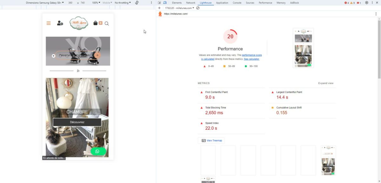Click the site search magnifier icon

pos(107,23)
